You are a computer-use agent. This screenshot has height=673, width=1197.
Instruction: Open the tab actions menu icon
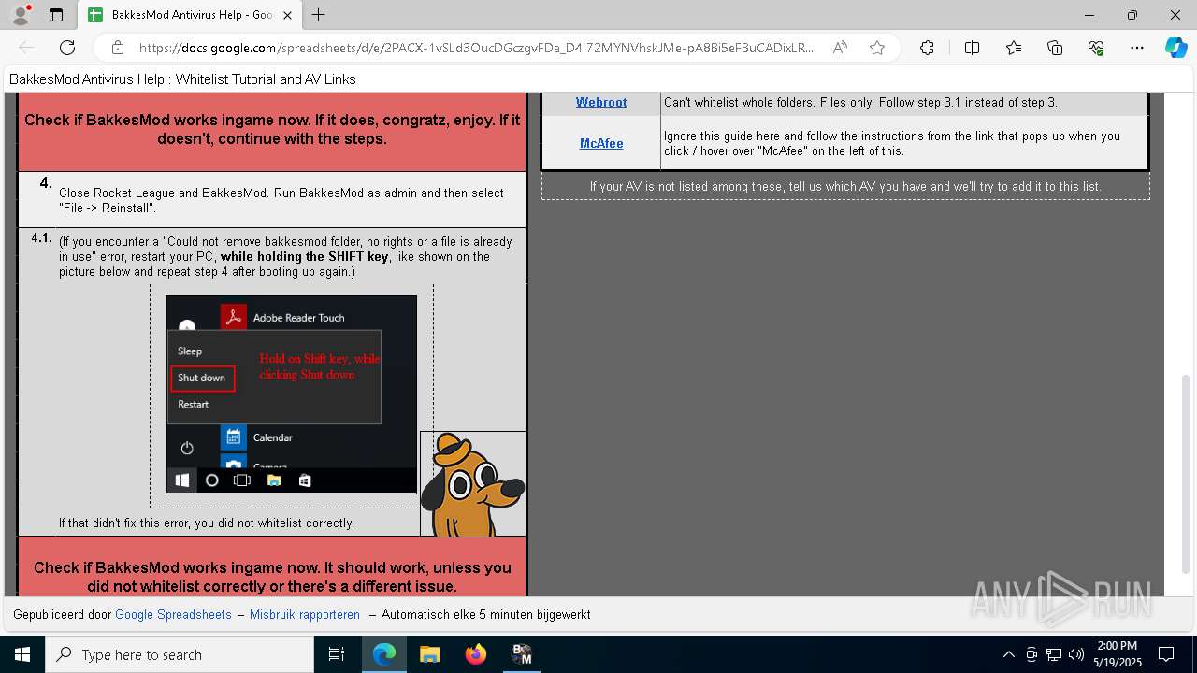[x=56, y=15]
